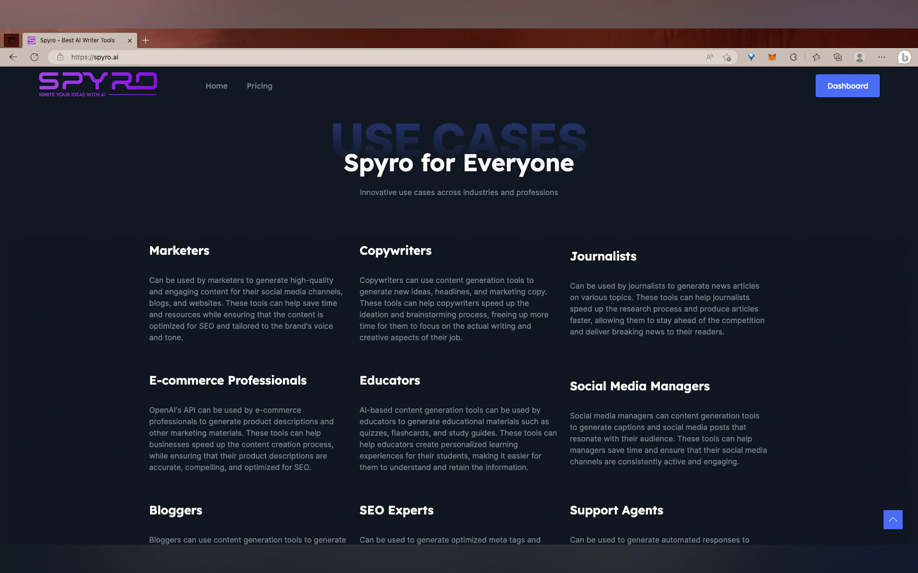Open a new browser tab
This screenshot has height=573, width=918.
pyautogui.click(x=145, y=40)
